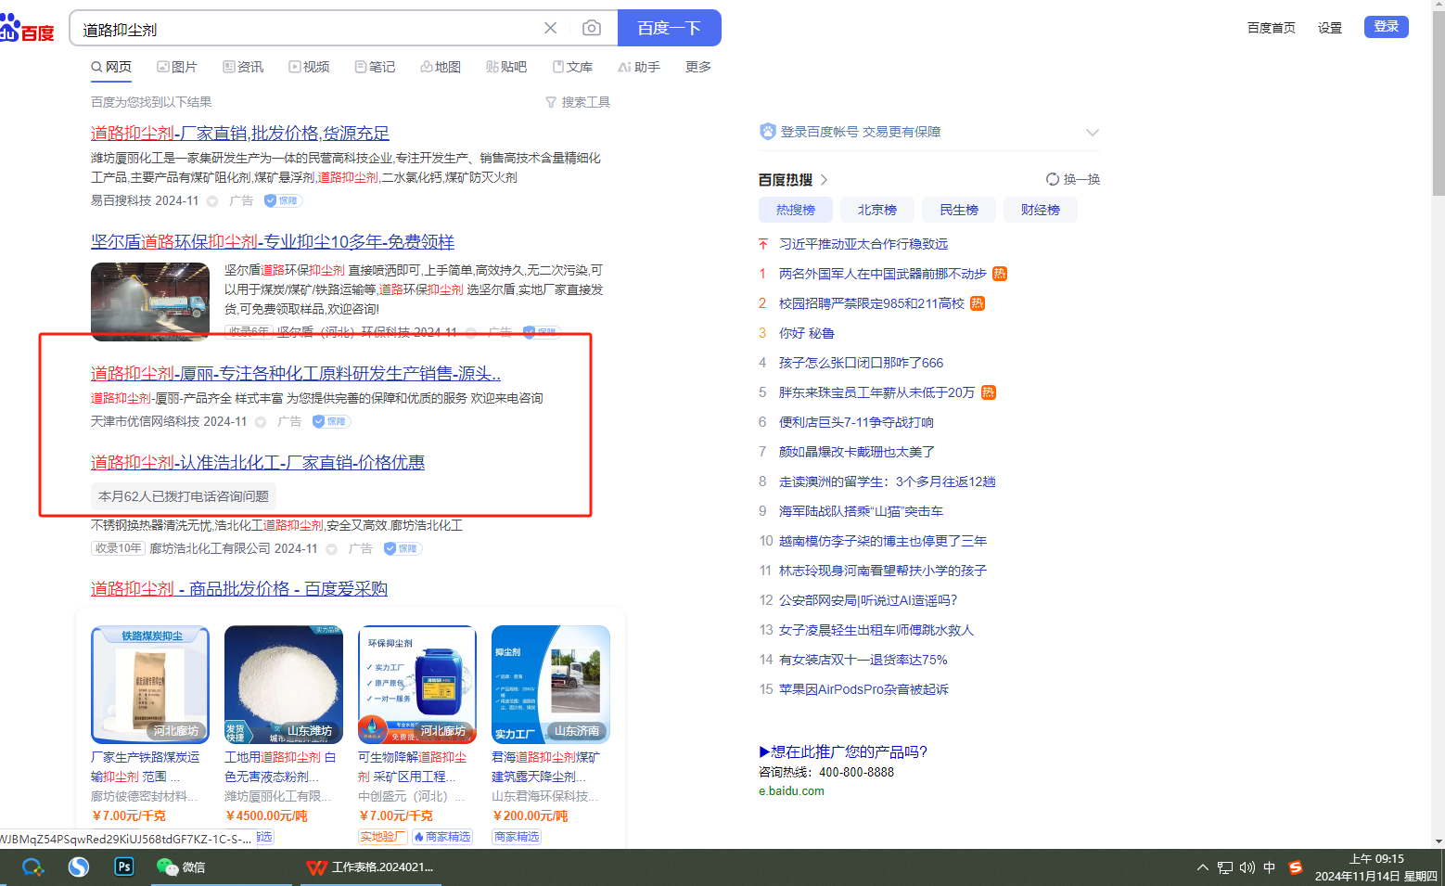Open image search via the camera icon
Viewport: 1445px width, 886px height.
pos(591,28)
